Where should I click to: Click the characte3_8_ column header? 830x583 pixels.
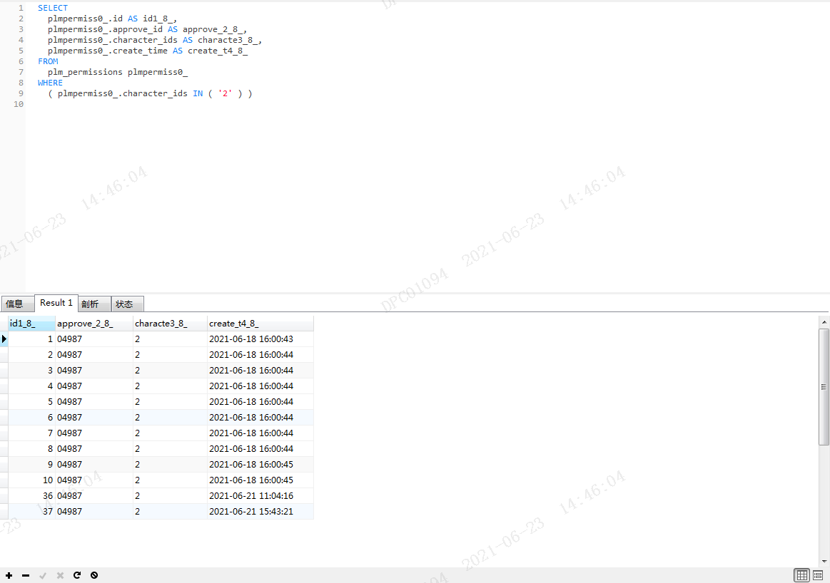[170, 324]
